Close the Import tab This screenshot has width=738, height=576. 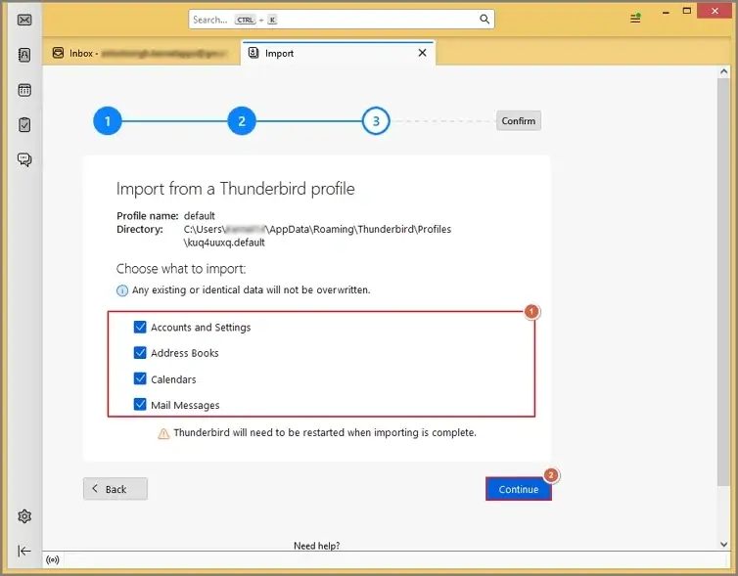point(422,53)
